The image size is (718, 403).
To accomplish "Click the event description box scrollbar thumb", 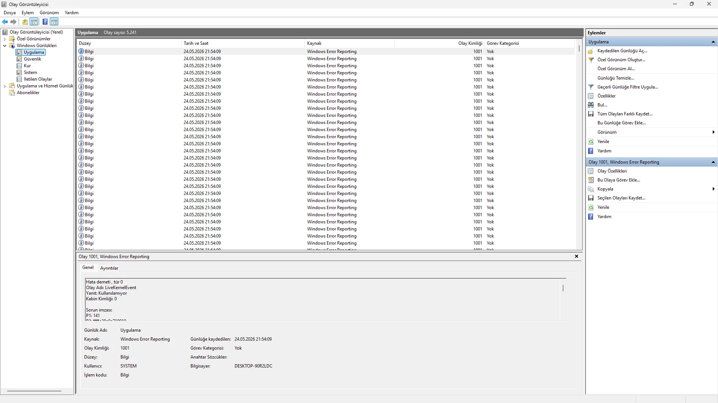I will point(563,288).
